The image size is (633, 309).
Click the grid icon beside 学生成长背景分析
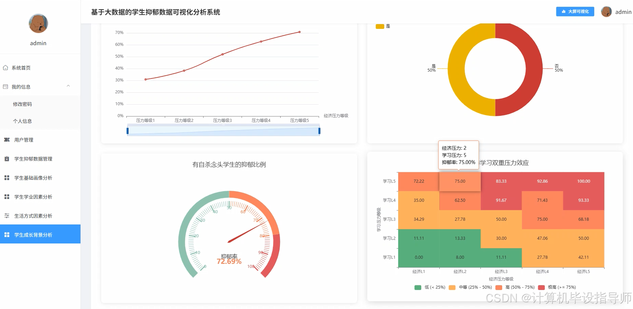(7, 235)
